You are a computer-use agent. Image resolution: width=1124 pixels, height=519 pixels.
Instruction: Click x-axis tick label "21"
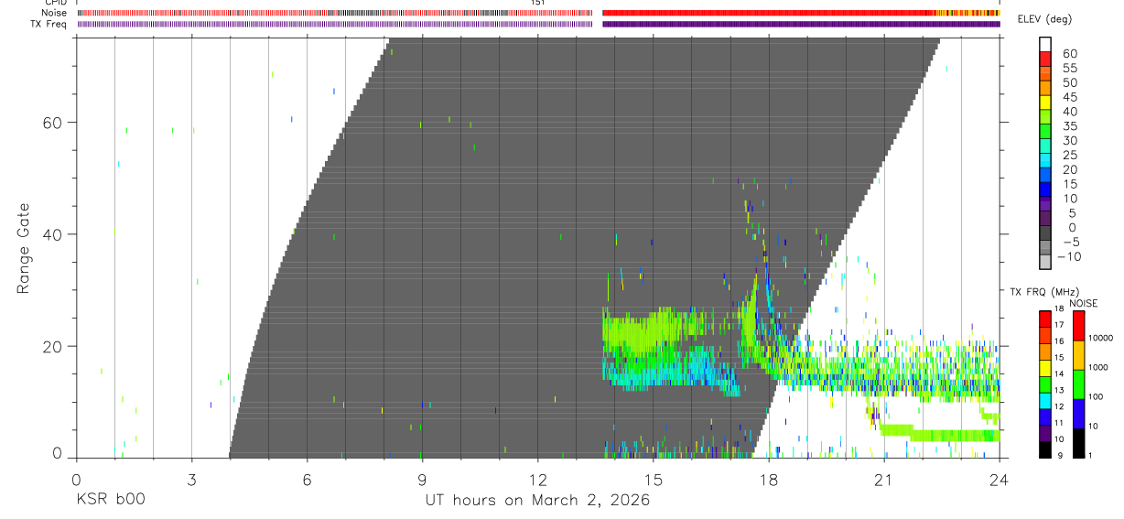coord(884,479)
